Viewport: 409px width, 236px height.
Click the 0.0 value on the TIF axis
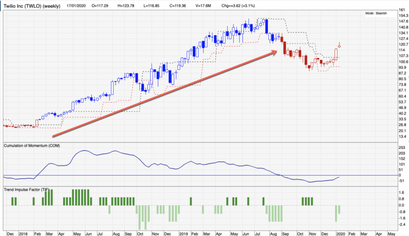(x=401, y=205)
